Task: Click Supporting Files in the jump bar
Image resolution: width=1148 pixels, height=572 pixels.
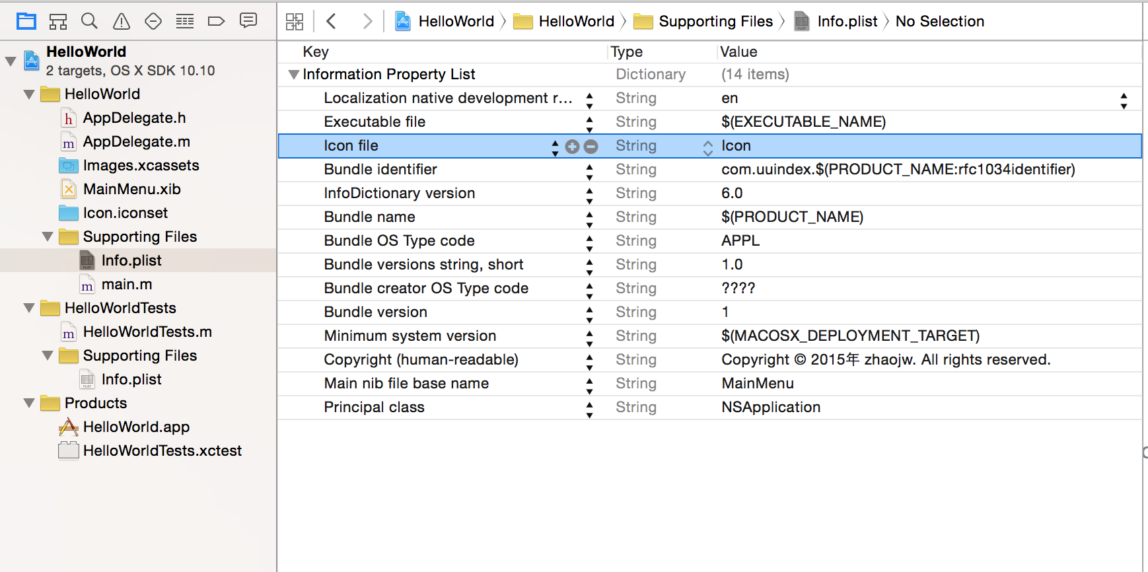Action: point(703,21)
